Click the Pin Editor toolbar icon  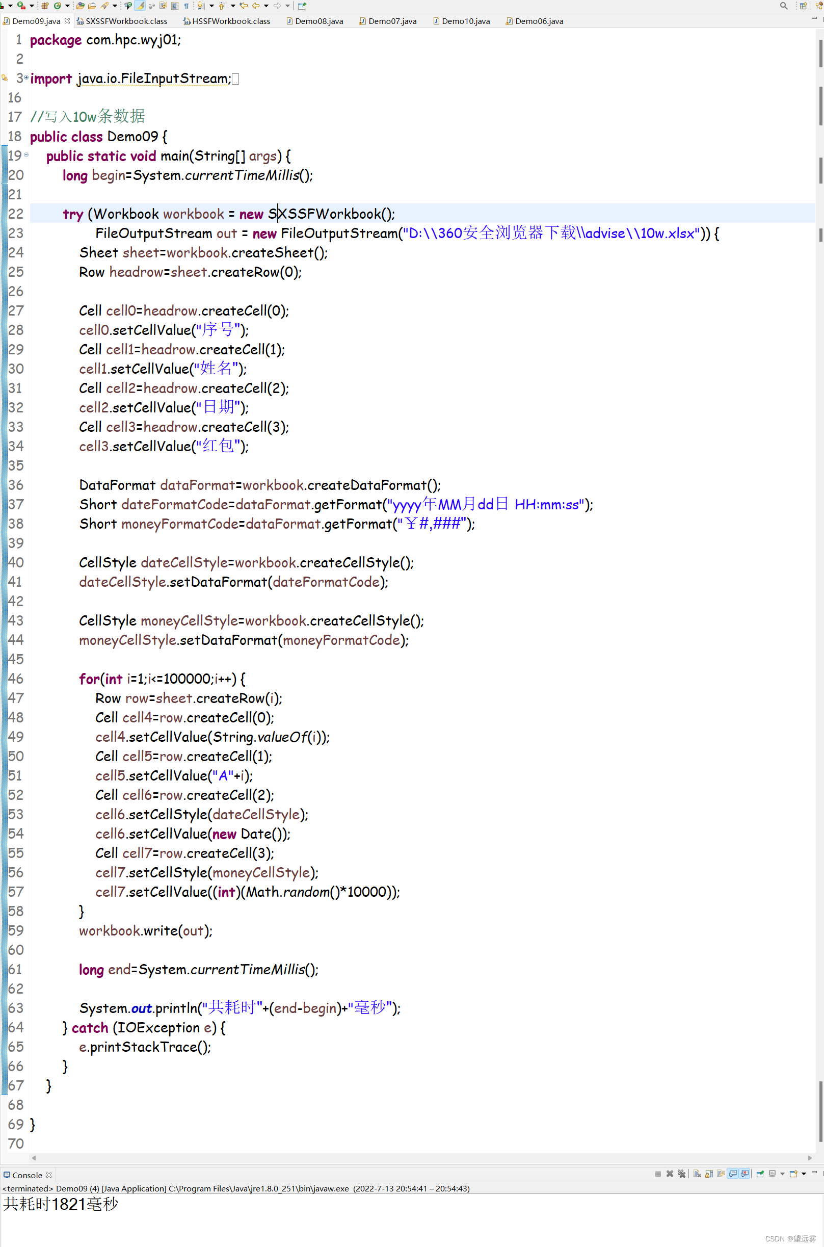point(302,6)
